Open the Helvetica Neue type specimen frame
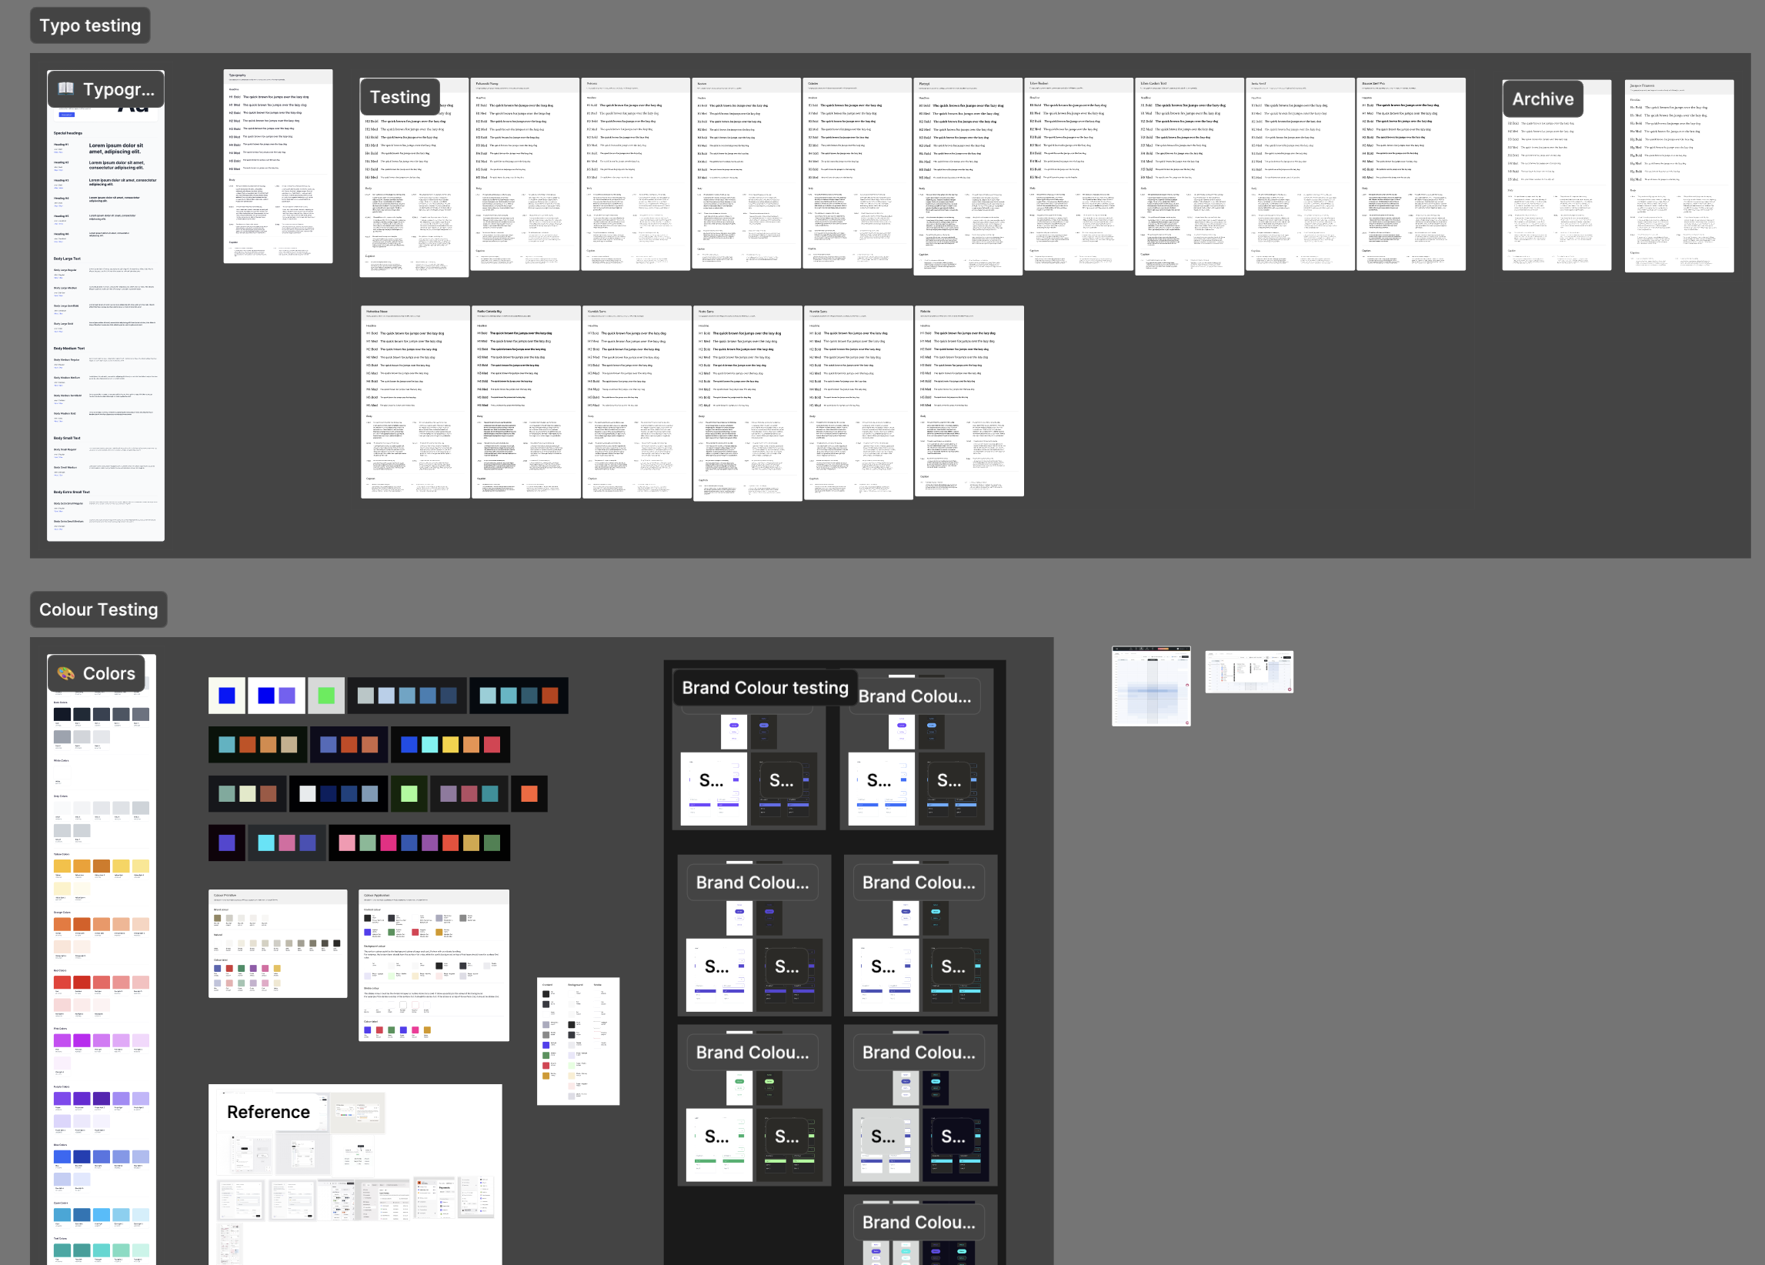 tap(415, 402)
